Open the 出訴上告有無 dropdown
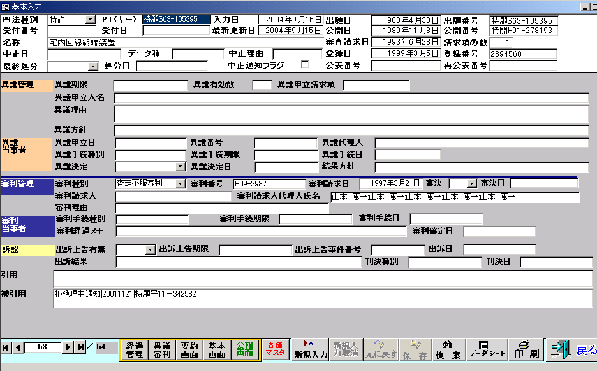597x371 pixels. pos(151,250)
